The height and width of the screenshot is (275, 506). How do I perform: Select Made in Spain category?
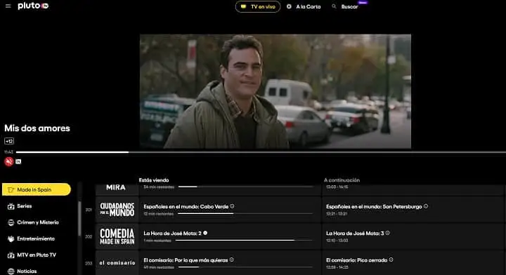coord(37,189)
